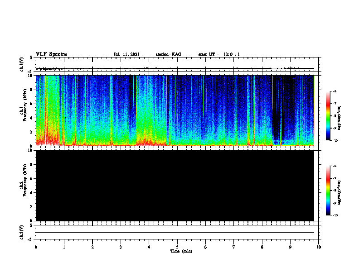This screenshot has width=359, height=277.
Task: Click the "start UT = 12:0 :1" label
Action: tap(219, 54)
